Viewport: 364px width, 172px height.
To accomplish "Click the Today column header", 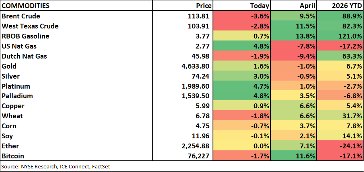I will (241, 6).
